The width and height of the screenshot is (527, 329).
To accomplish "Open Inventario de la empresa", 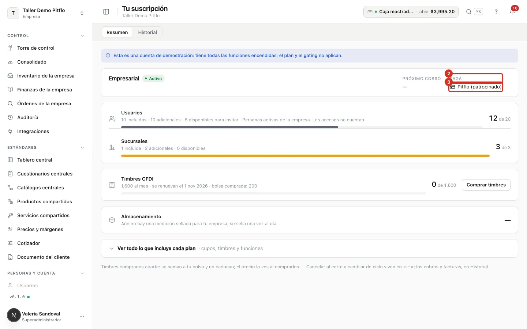I will tap(46, 76).
